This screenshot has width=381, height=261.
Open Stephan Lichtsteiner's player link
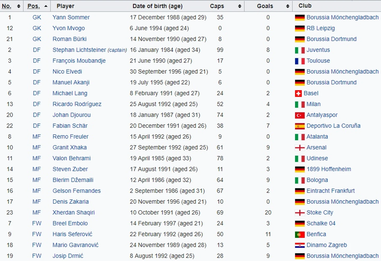click(79, 50)
